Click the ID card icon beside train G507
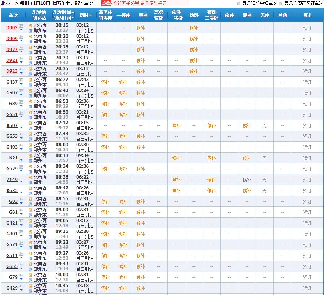This screenshot has height=295, width=325. click(21, 91)
